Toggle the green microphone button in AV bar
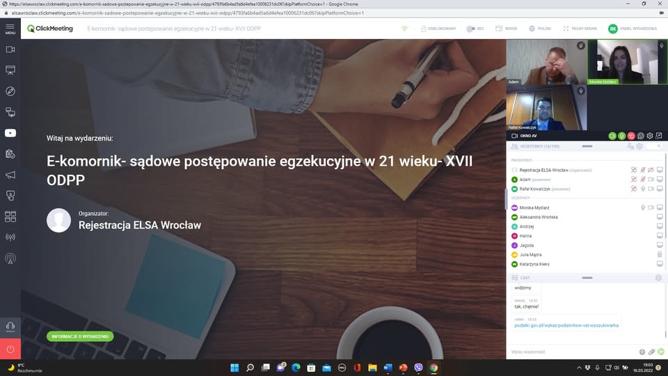The width and height of the screenshot is (668, 376). (x=621, y=136)
